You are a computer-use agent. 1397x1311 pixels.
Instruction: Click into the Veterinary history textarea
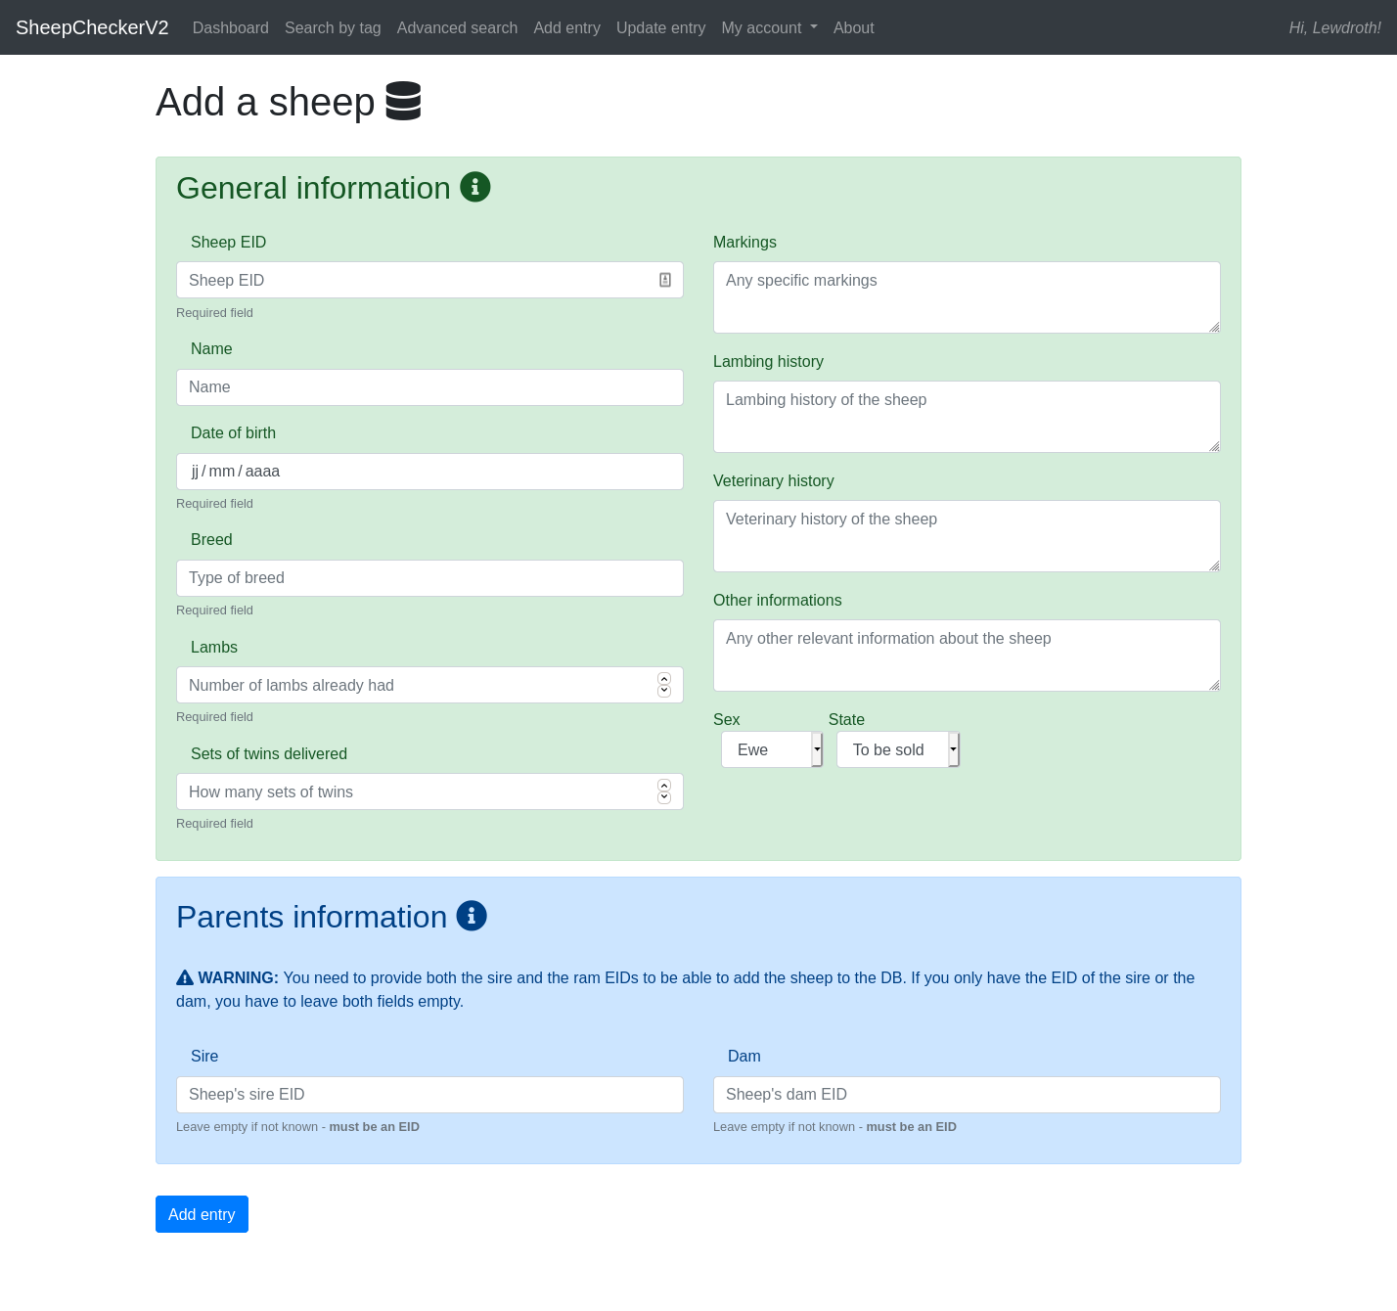pos(966,536)
